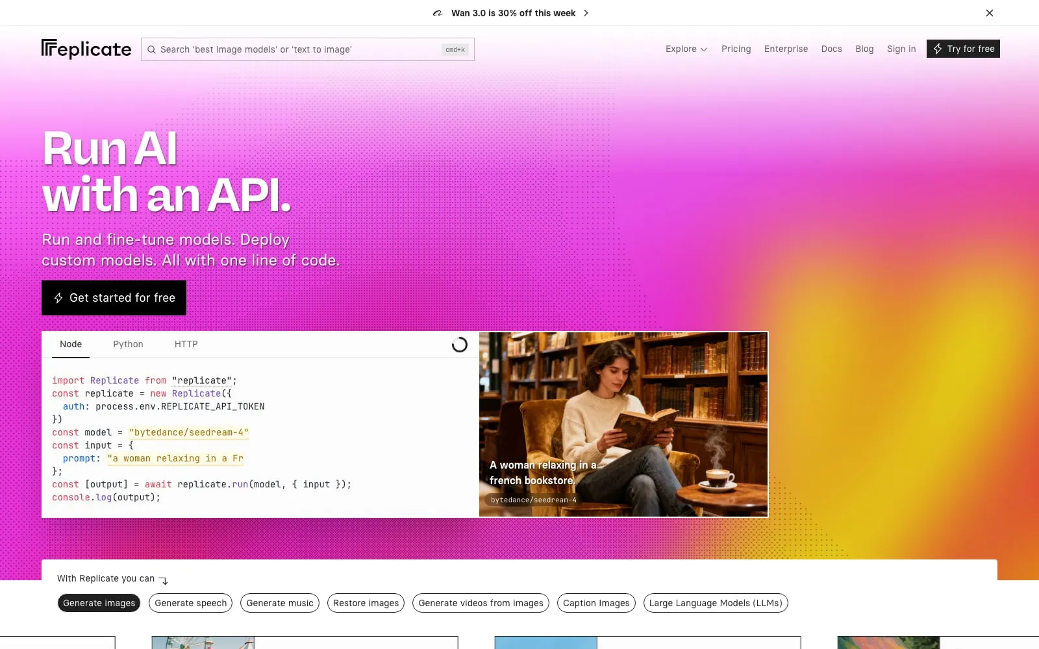Switch to the Python code tab
Screen dimensions: 1039x649
[x=128, y=345]
